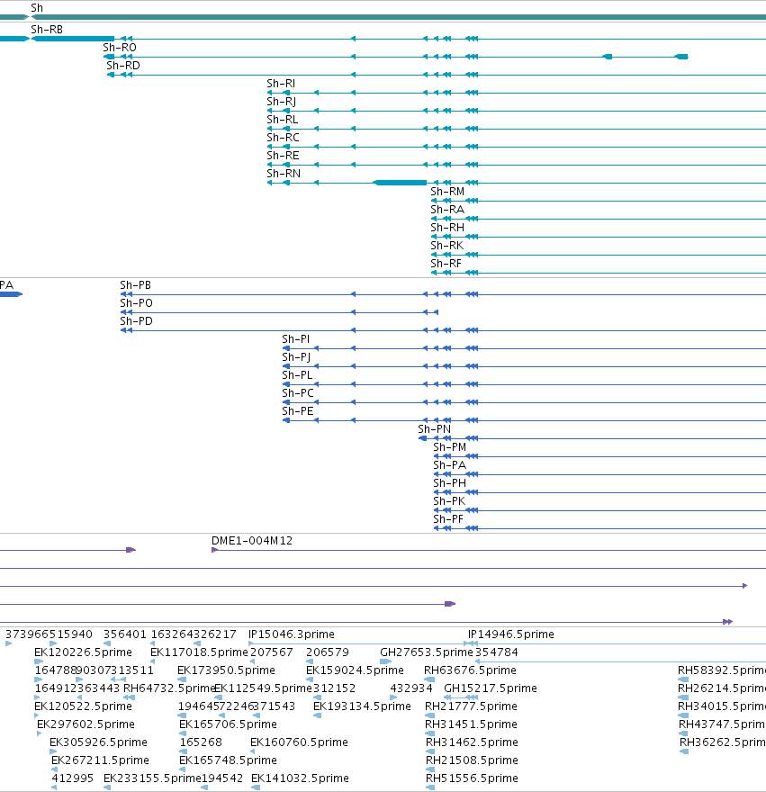Open the Sh-RH transcript label
Viewport: 766px width, 792px height.
point(447,228)
